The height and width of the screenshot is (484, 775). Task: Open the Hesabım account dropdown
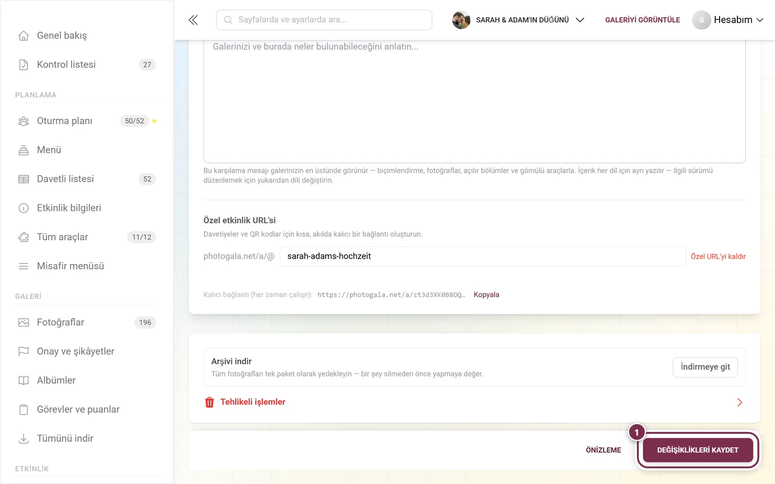pyautogui.click(x=728, y=20)
